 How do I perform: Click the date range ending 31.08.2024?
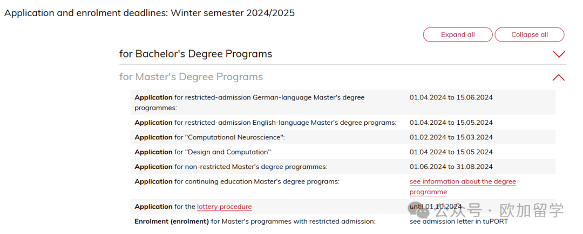point(451,167)
